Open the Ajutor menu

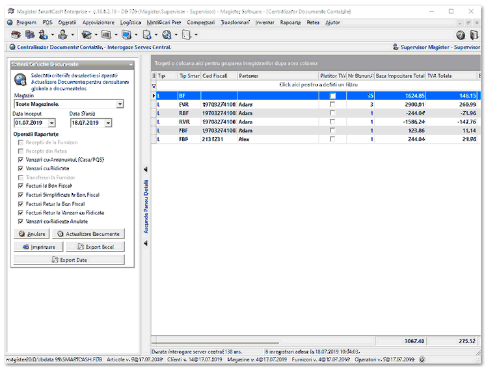pos(332,23)
